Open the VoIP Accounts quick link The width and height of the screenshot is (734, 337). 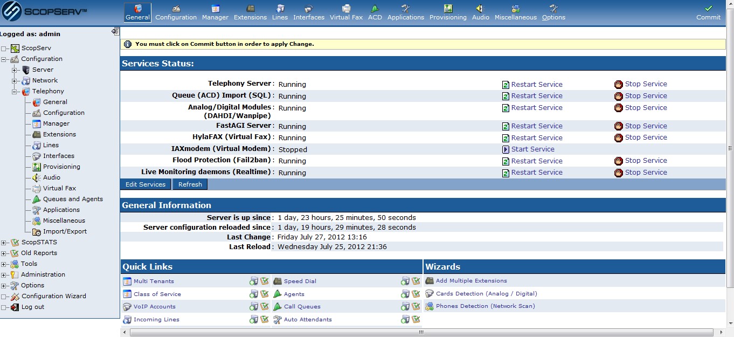(155, 306)
